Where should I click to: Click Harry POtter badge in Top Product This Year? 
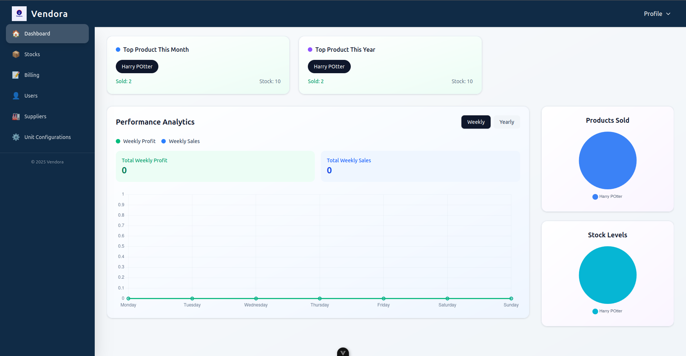click(329, 67)
